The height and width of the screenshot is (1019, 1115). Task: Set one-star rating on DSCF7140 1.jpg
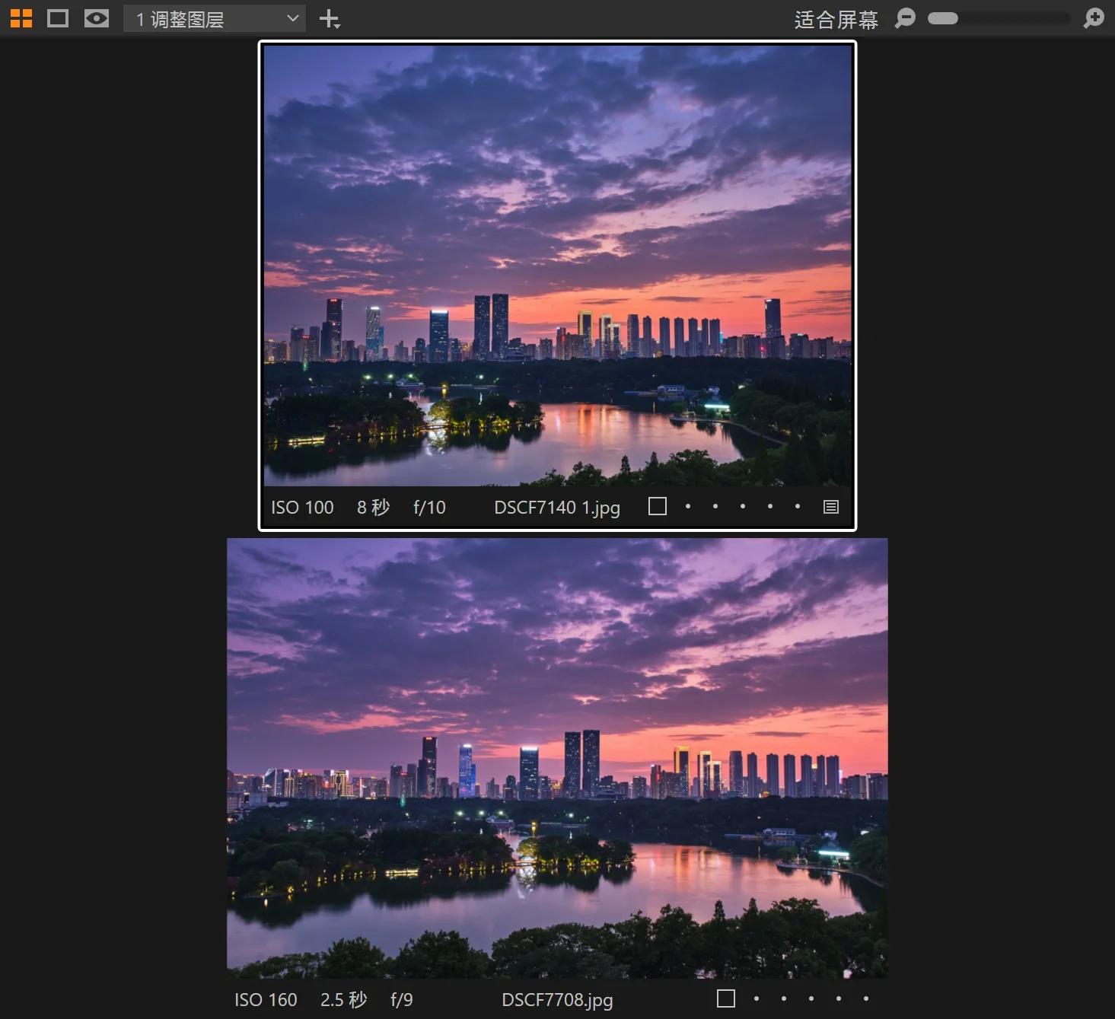[x=688, y=507]
